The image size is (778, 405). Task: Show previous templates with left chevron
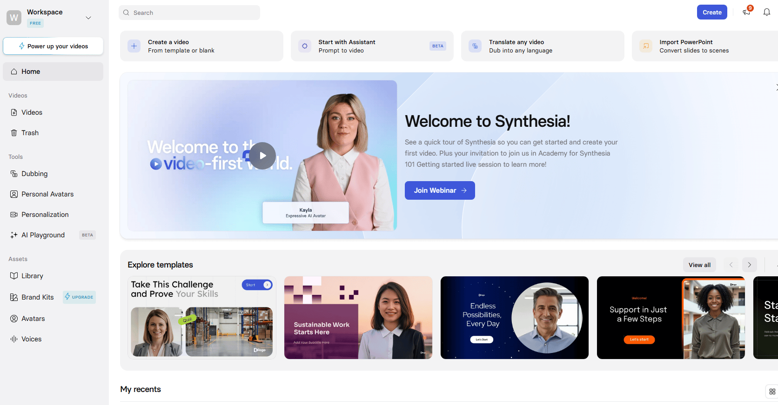pos(731,265)
